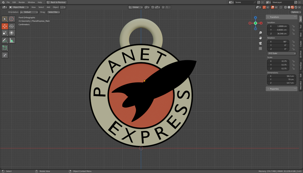Select the Annotate tool

pos(5,41)
